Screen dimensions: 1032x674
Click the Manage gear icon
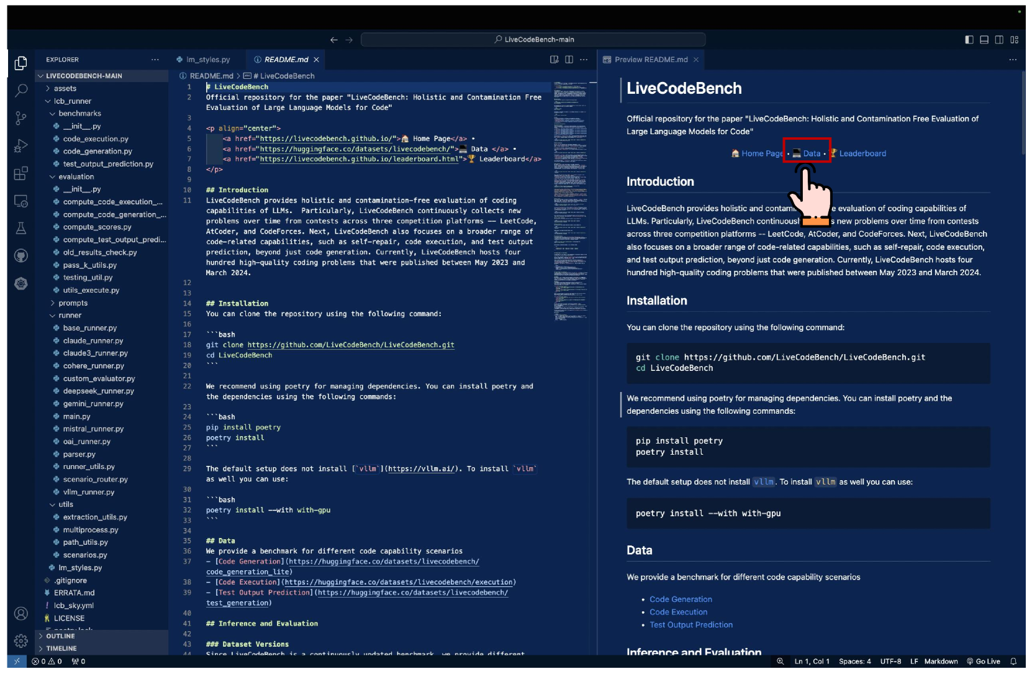[x=21, y=640]
